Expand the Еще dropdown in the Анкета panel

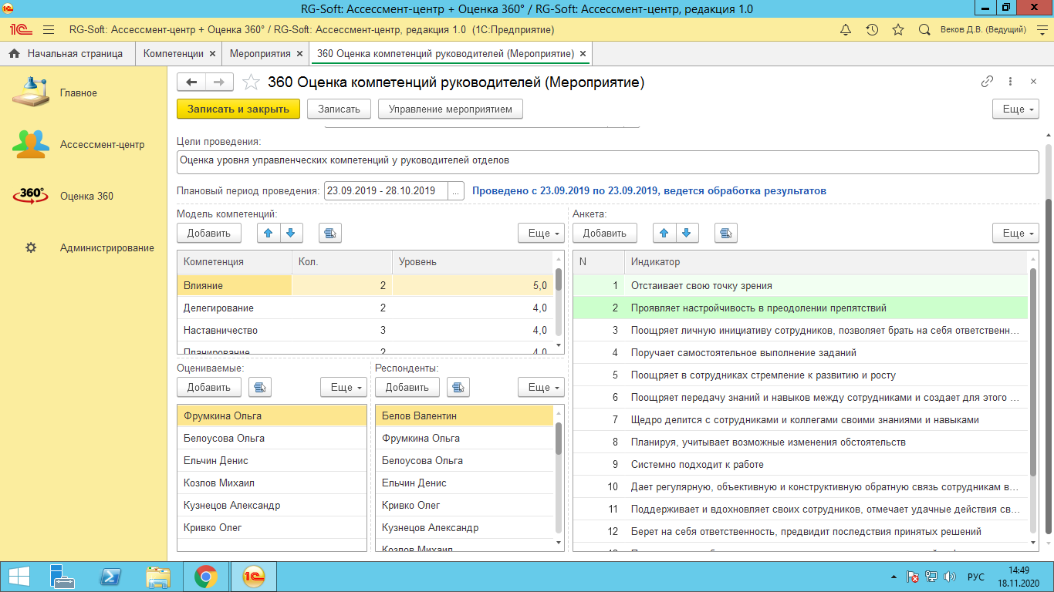coord(1015,233)
